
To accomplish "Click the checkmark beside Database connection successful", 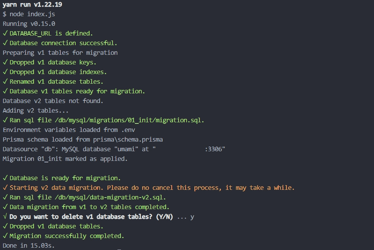I will click(x=5, y=43).
